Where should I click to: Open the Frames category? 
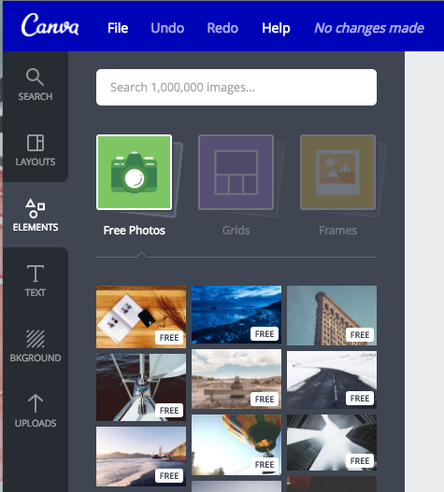[x=337, y=173]
